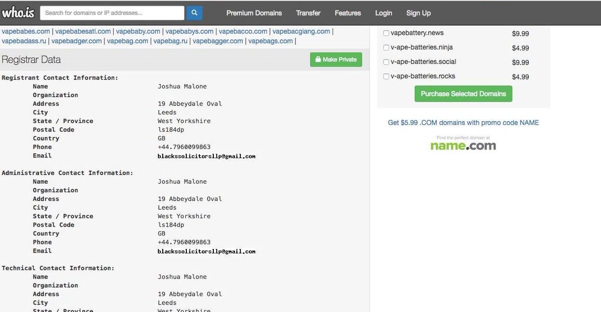The width and height of the screenshot is (601, 312).
Task: Click registrant phone +44.7960099863
Action: pos(184,147)
